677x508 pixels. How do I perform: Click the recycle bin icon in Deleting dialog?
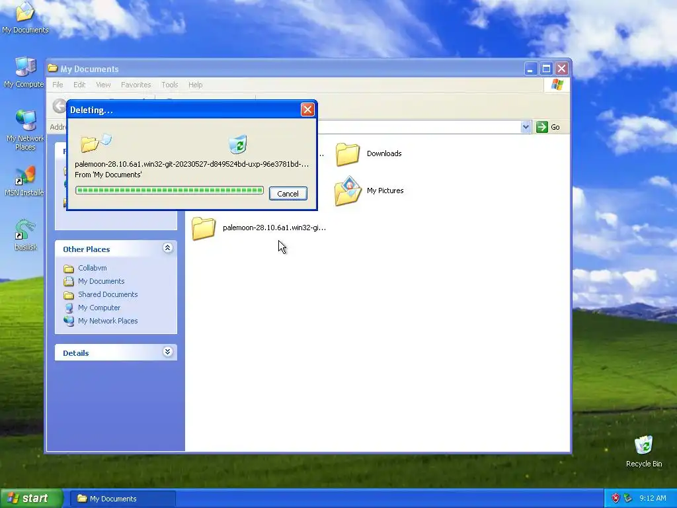pyautogui.click(x=238, y=144)
